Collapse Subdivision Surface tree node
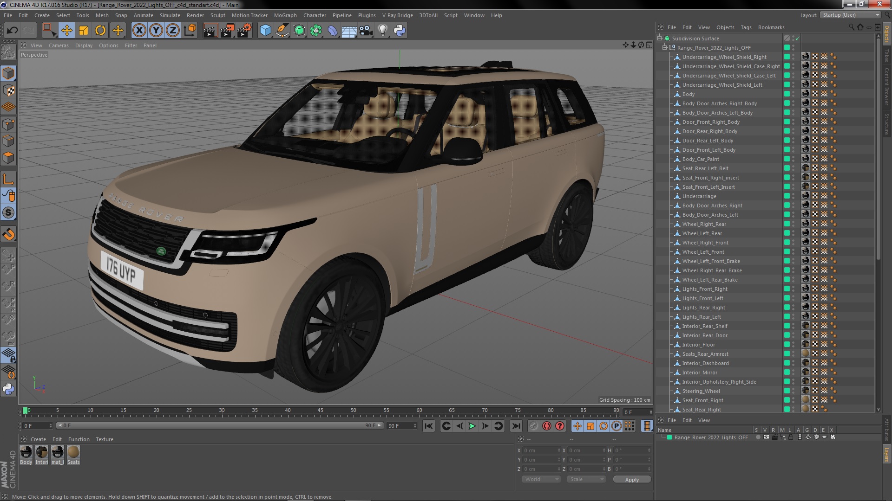Viewport: 892px width, 501px height. (x=659, y=38)
